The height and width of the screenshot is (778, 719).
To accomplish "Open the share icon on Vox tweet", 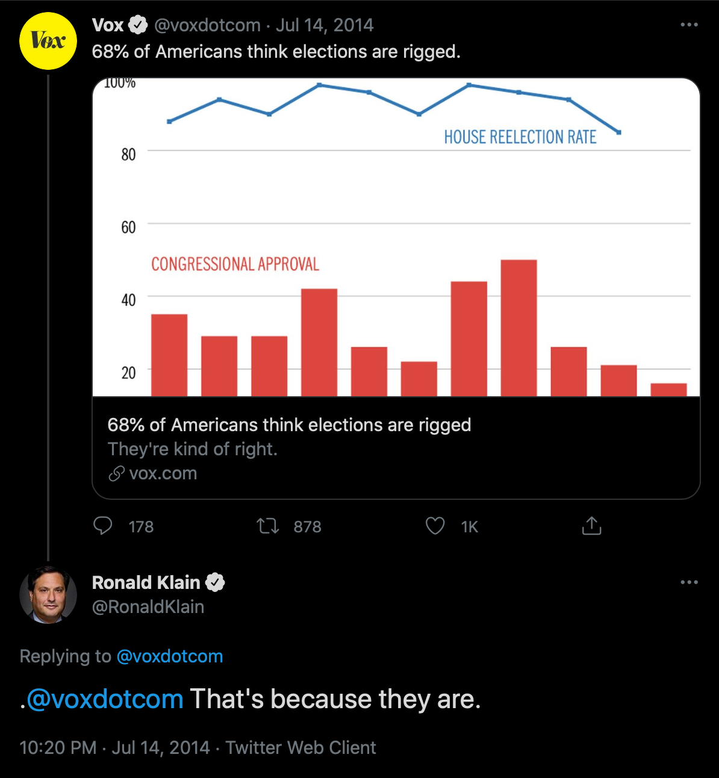I will click(x=592, y=526).
